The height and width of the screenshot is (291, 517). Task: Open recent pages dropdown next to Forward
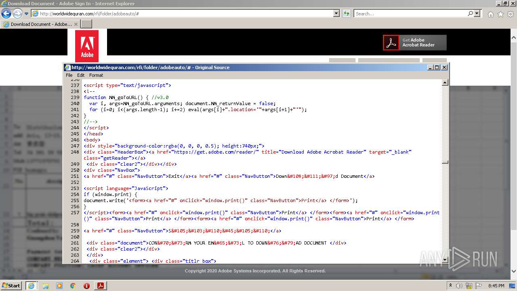[27, 14]
